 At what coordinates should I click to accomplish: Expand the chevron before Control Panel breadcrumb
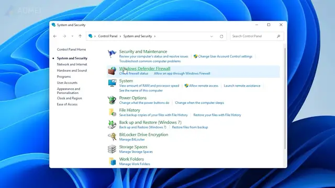click(x=95, y=36)
